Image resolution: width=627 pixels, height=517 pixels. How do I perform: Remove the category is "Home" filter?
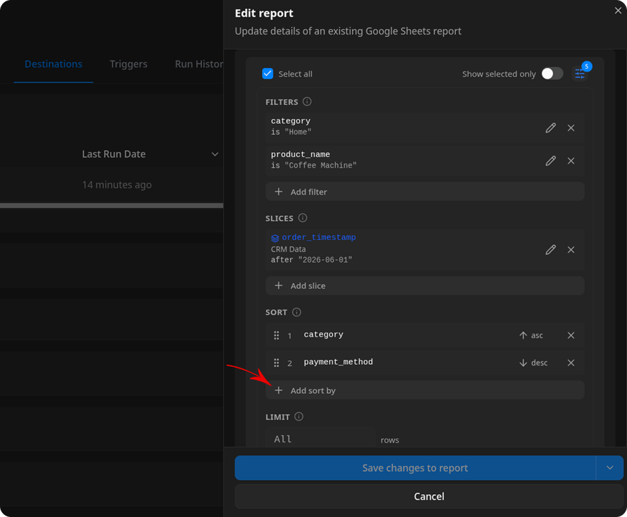[x=571, y=128]
